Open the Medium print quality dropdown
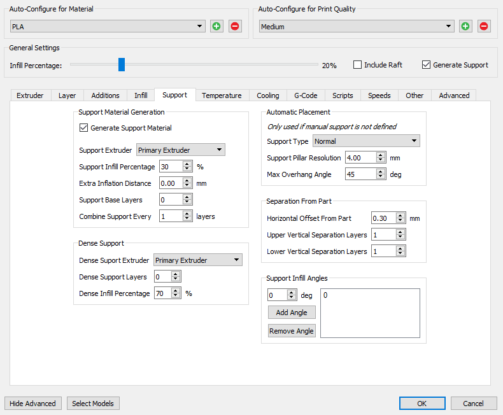The width and height of the screenshot is (503, 415). pyautogui.click(x=357, y=26)
